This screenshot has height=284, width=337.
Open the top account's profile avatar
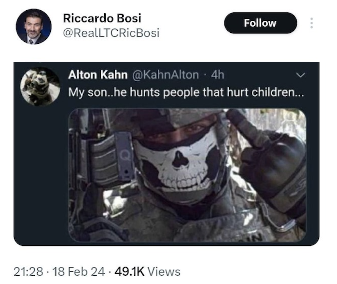[33, 26]
